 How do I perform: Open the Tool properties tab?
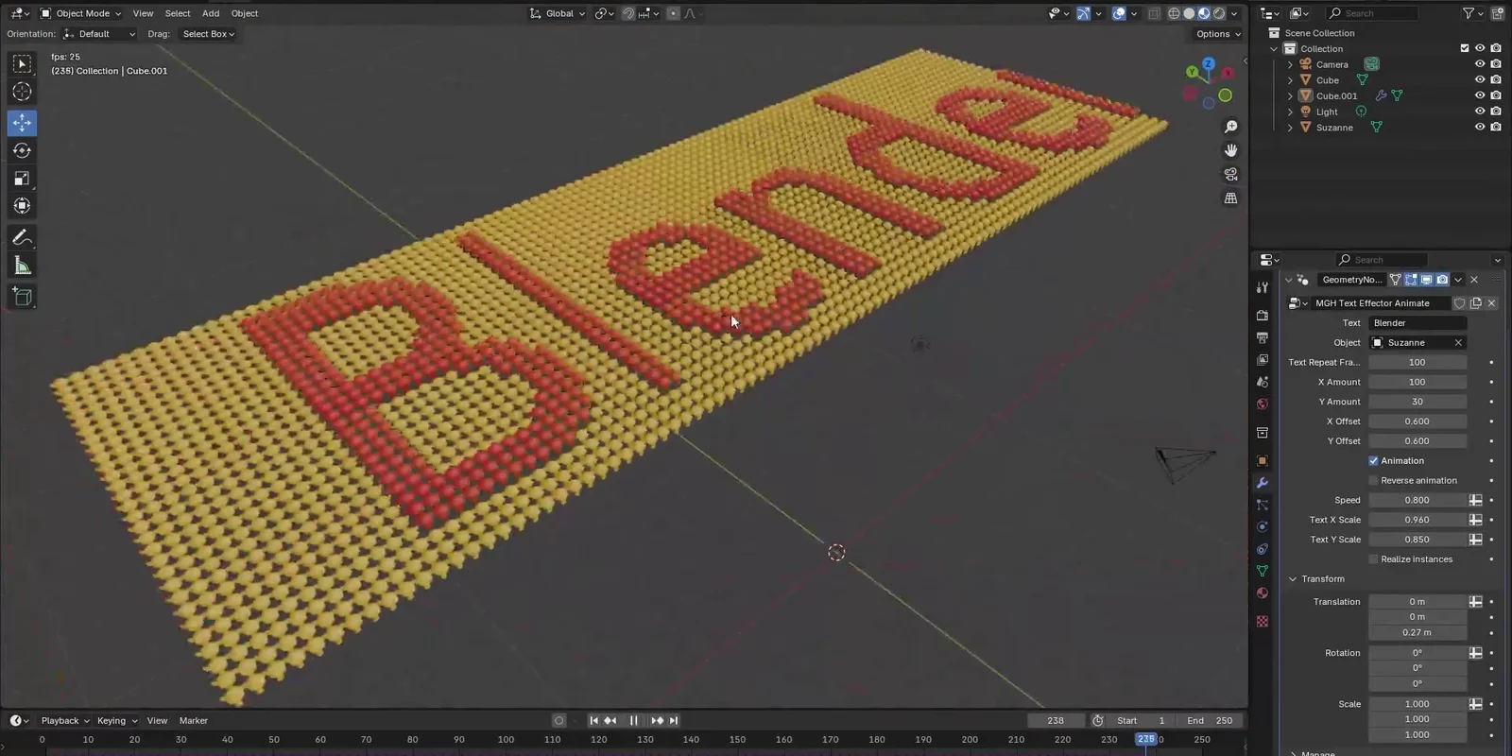(1263, 286)
